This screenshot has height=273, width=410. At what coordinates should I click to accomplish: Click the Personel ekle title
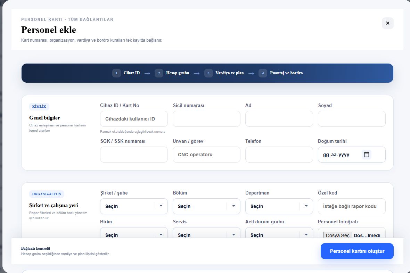coord(49,30)
